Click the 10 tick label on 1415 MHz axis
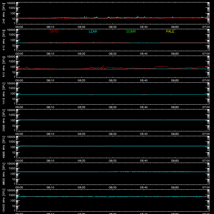This screenshot has height=214, width=214. 14,99
